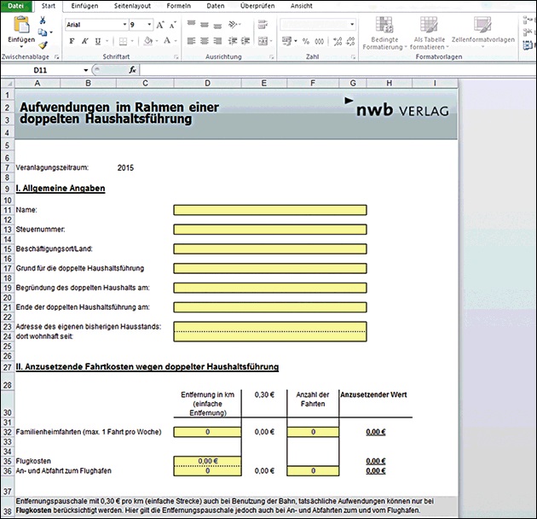Click the yellow Steuernummer input cell
This screenshot has width=537, height=519.
pyautogui.click(x=269, y=229)
